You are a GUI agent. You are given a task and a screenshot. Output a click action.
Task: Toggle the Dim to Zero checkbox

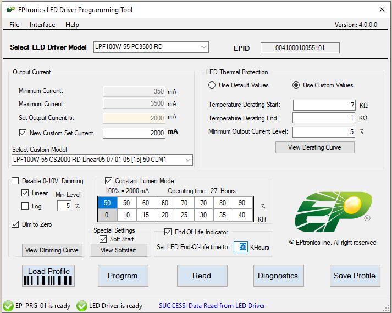coord(15,224)
